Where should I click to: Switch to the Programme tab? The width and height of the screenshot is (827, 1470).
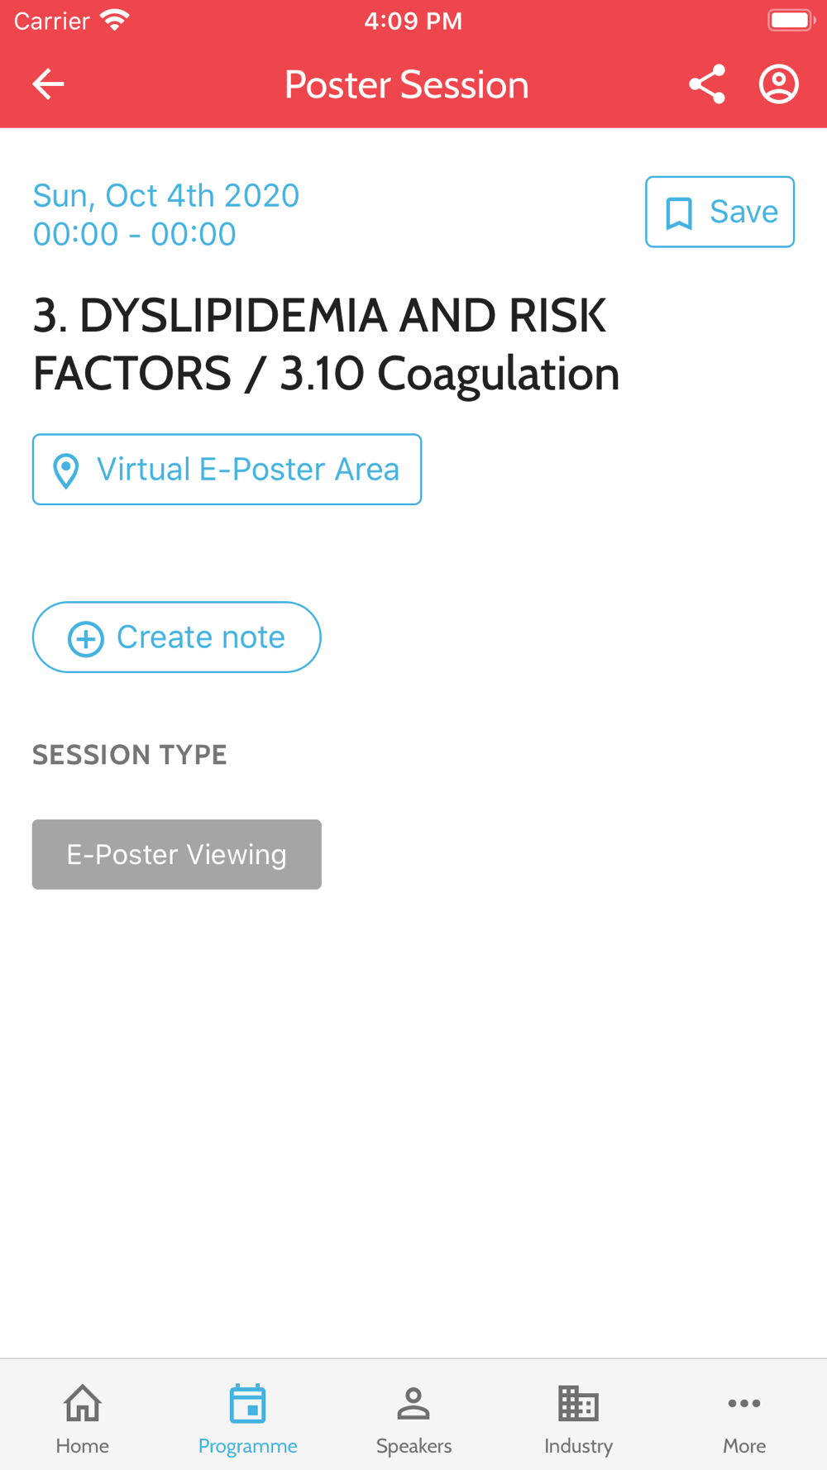click(x=248, y=1419)
